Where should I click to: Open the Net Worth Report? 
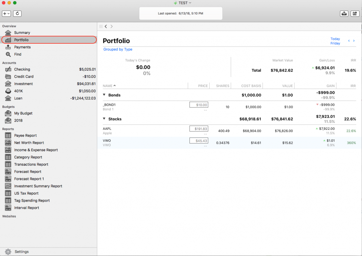point(28,142)
